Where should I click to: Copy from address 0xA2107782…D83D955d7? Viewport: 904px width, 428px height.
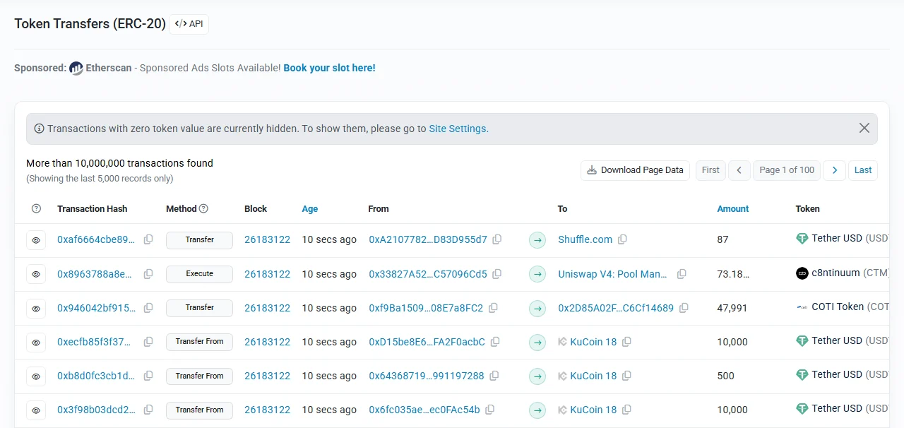point(497,239)
